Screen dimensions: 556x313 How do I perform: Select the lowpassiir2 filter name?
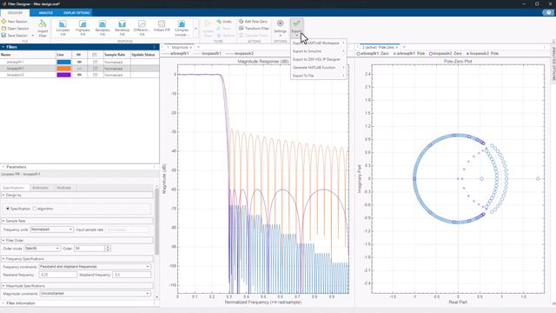[16, 75]
